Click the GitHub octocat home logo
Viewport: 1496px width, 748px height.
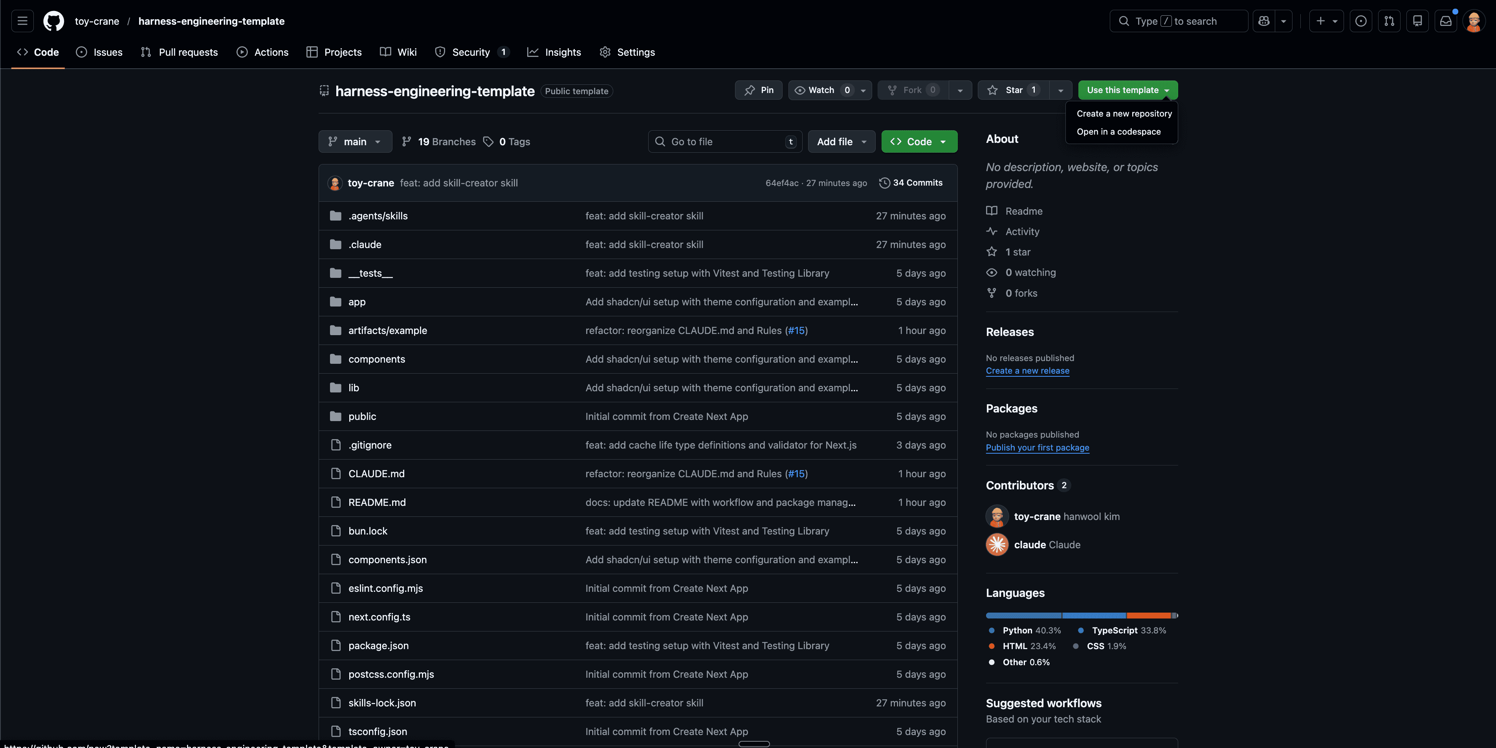[53, 21]
